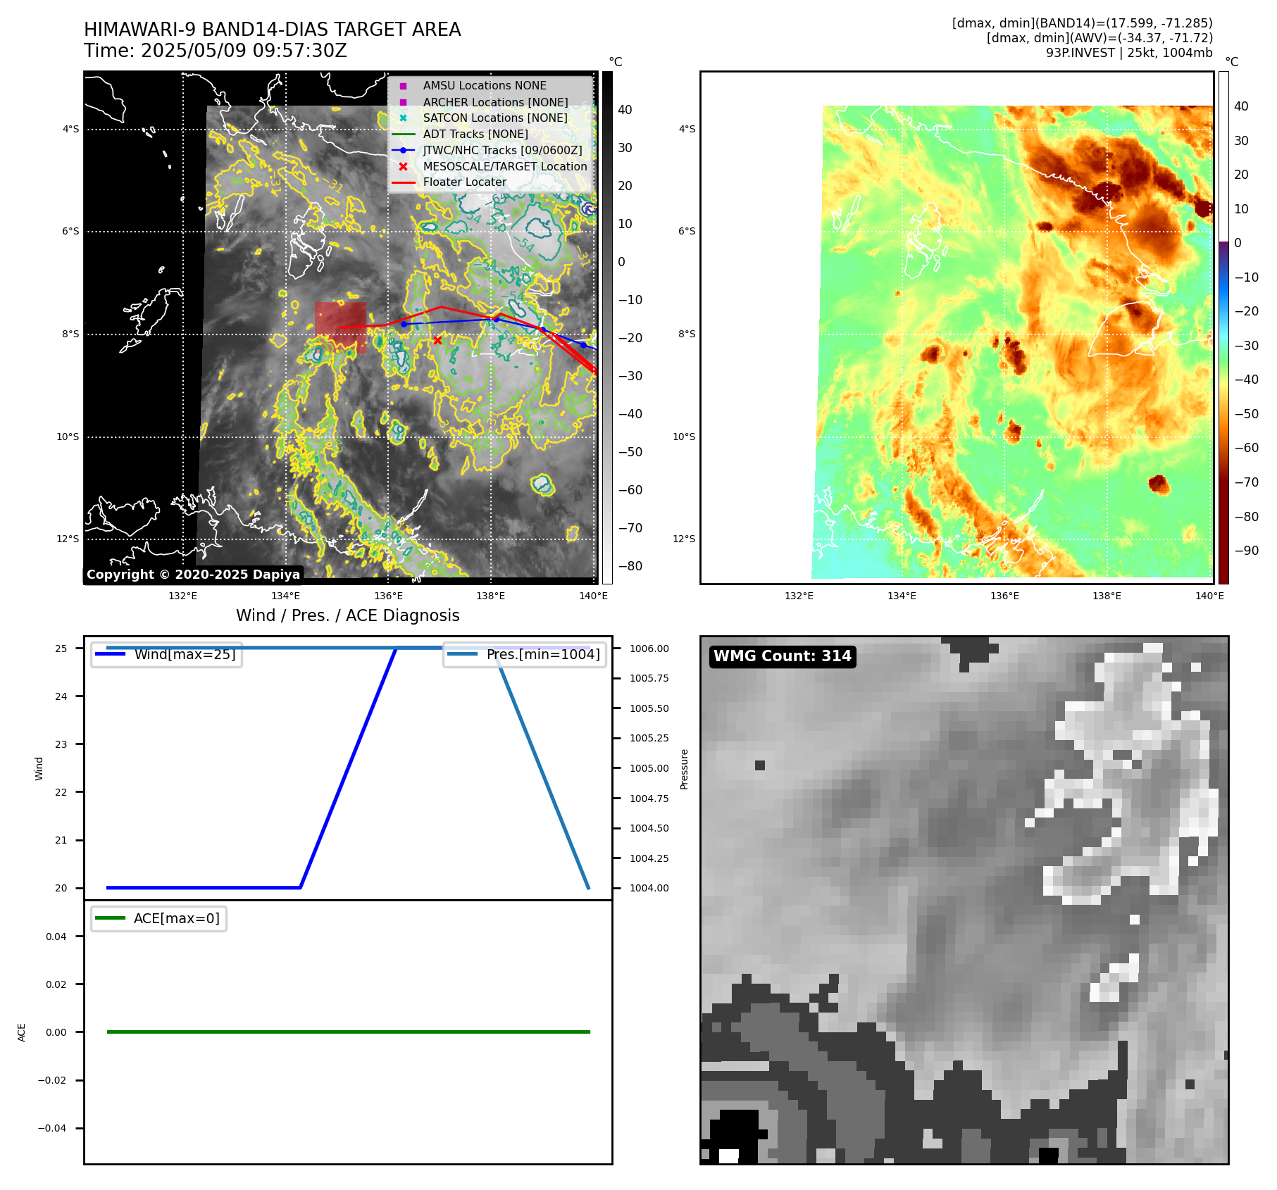
Task: Click the rising blue wind line in the plot
Action: tap(349, 768)
